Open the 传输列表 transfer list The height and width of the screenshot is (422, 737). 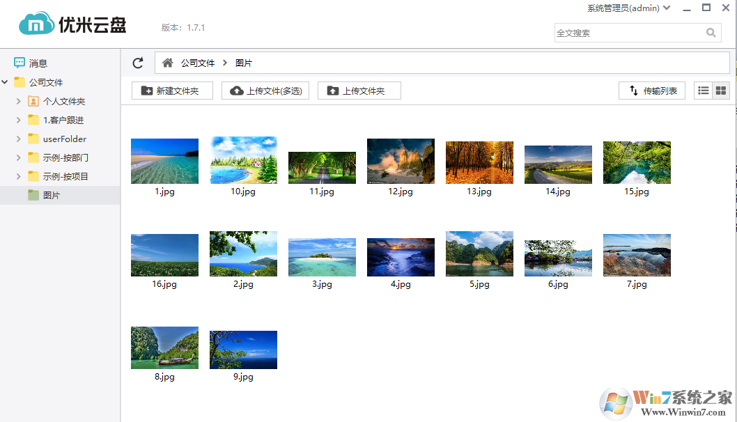(651, 90)
